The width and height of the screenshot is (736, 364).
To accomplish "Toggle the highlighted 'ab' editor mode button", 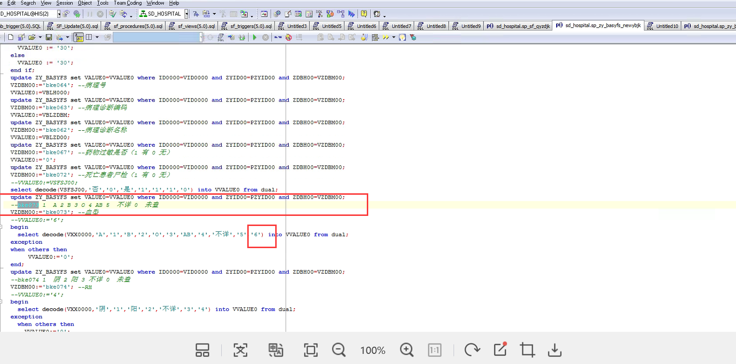I will 79,37.
